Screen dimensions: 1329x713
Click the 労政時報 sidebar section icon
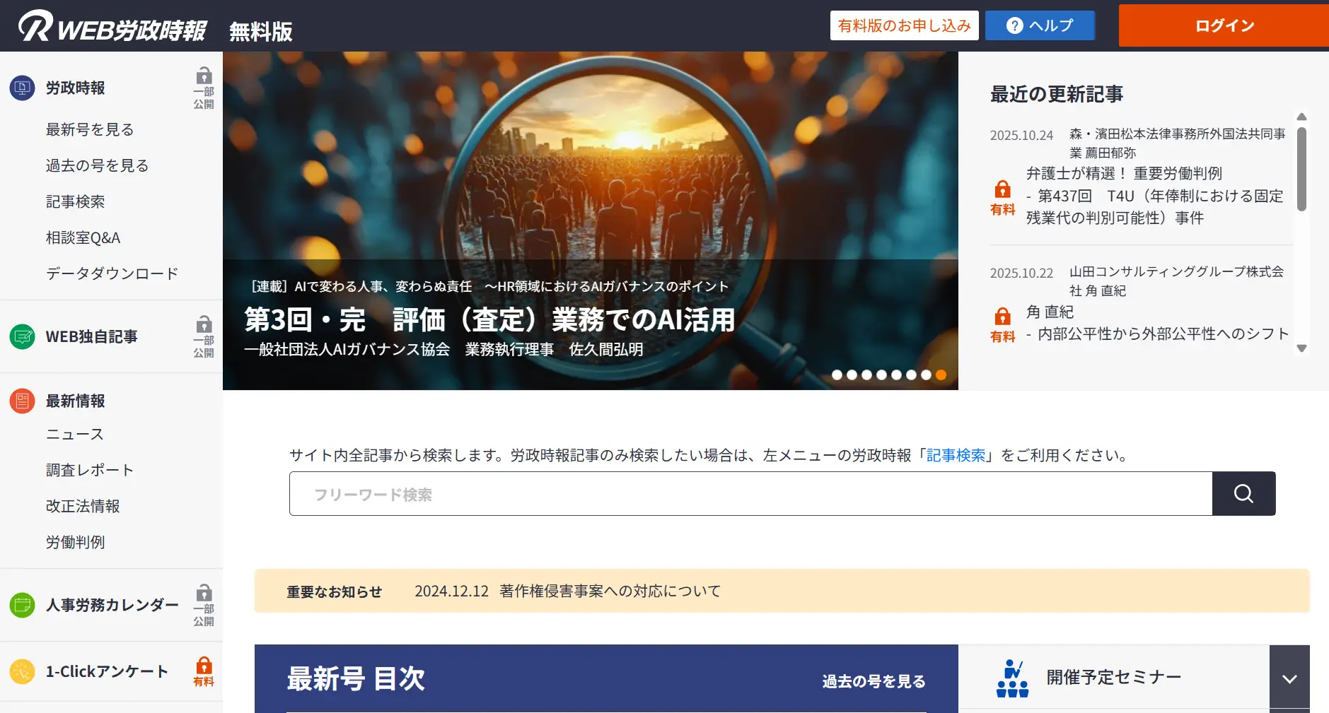(x=23, y=88)
